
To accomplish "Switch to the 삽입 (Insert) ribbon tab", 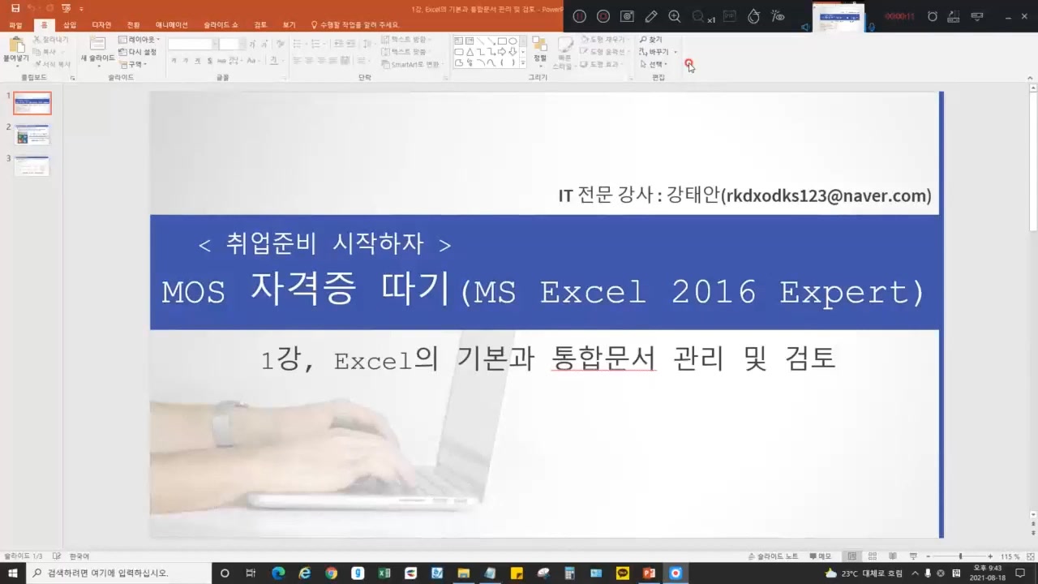I will (69, 24).
